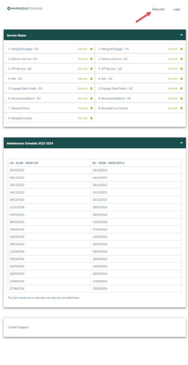Select the US 26/10/2023 maintenance date cell

(x=17, y=170)
